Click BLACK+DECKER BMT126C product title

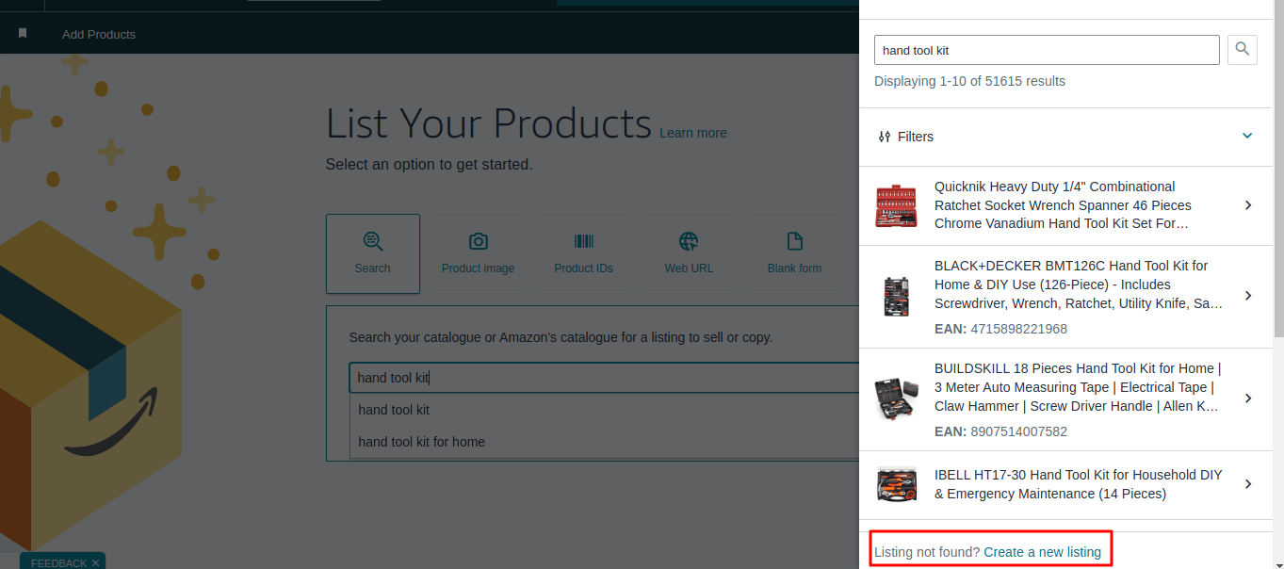click(1079, 284)
